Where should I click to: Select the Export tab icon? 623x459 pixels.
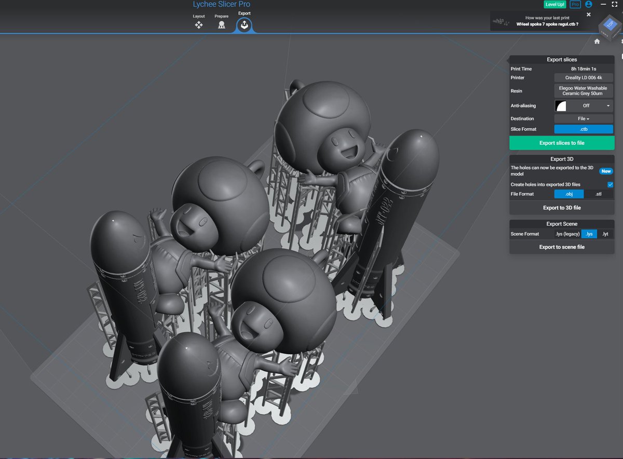point(244,24)
